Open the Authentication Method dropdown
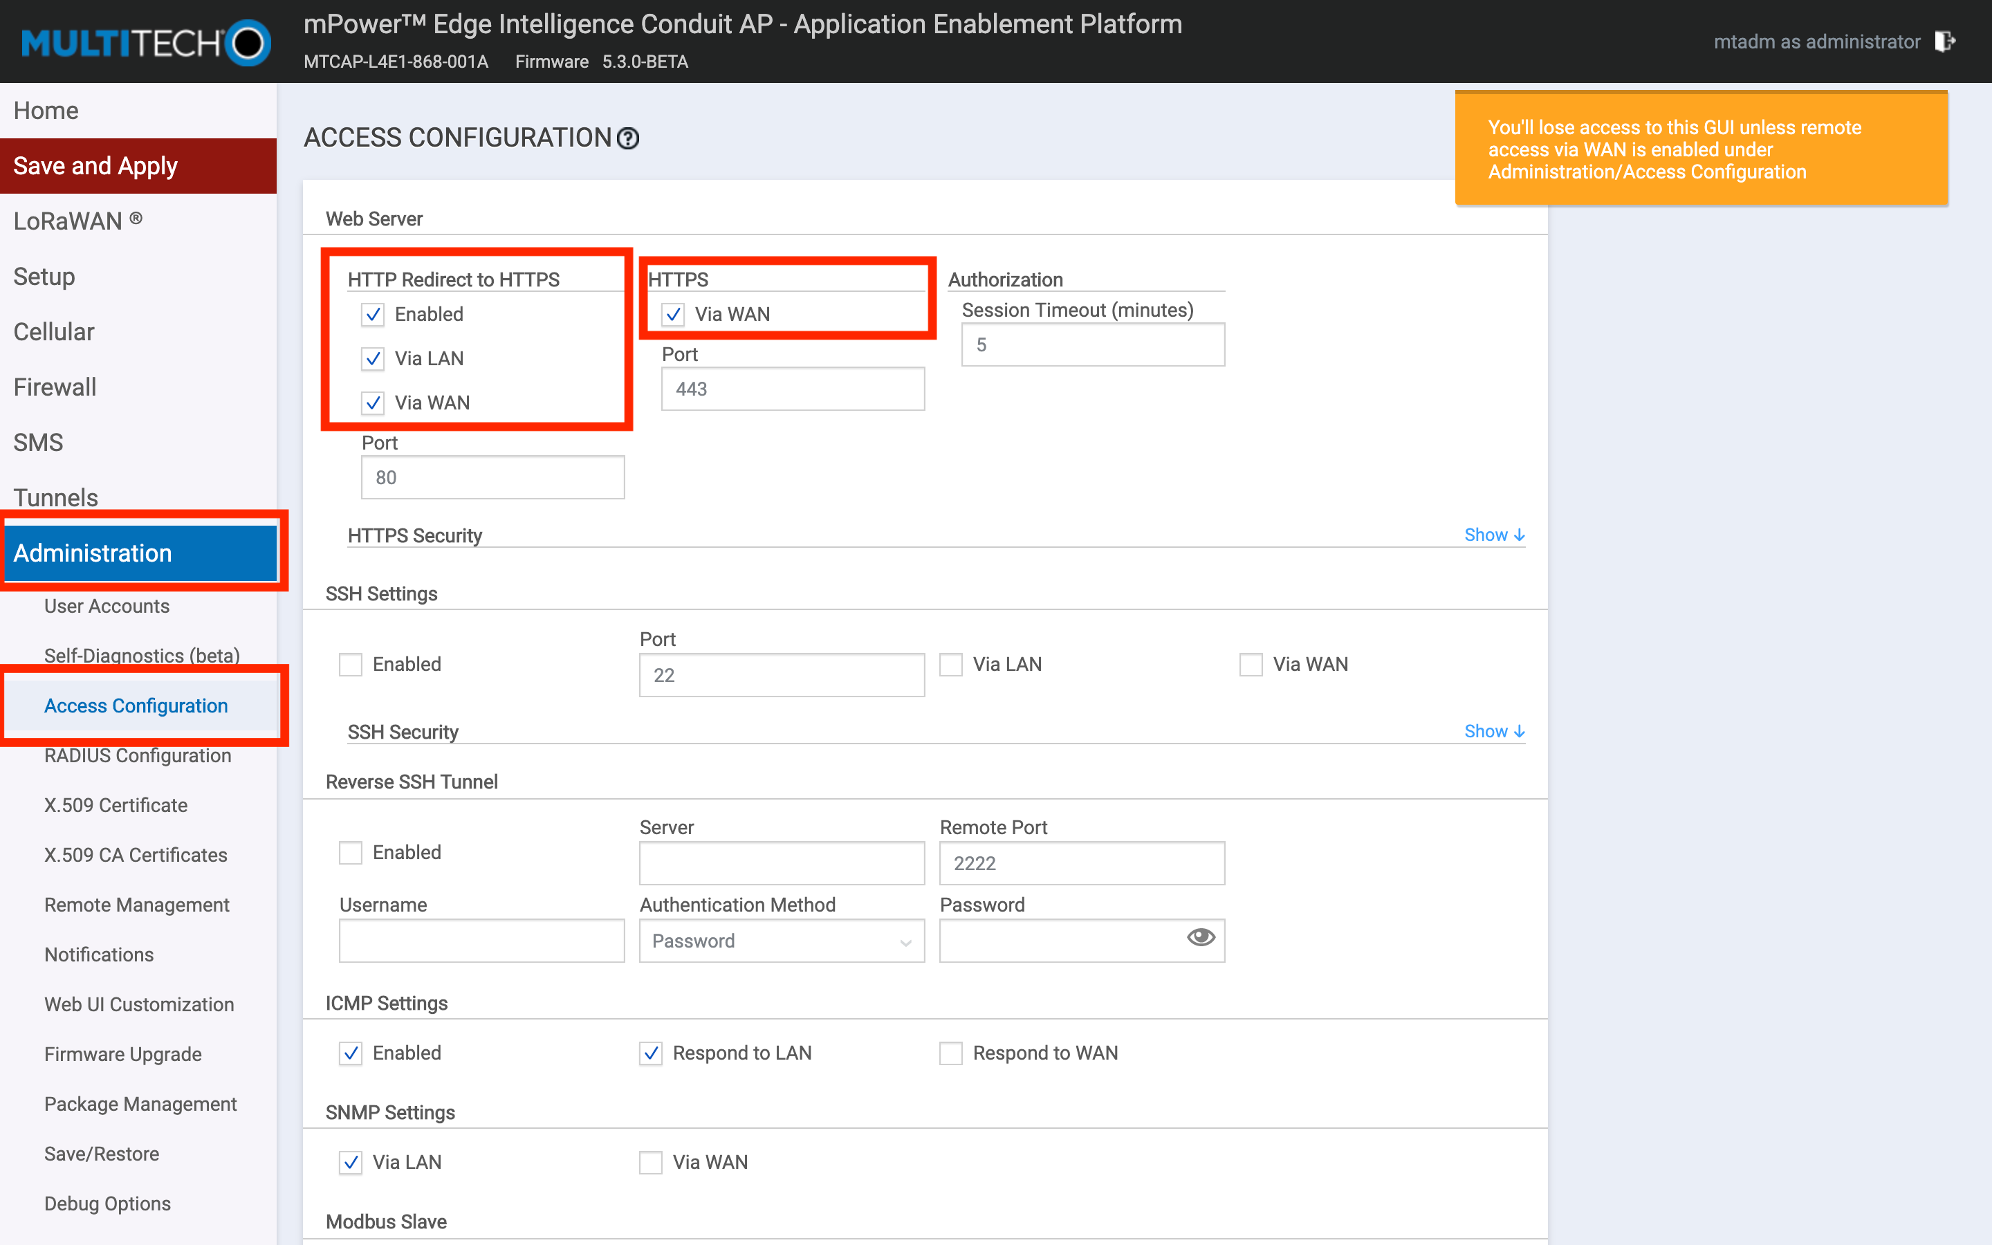Image resolution: width=1992 pixels, height=1245 pixels. click(781, 941)
